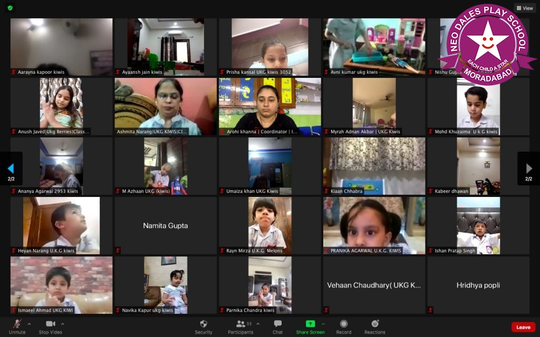540x337 pixels.
Task: Click muted mic icon beside Kiaan Chhabra
Action: coord(326,191)
